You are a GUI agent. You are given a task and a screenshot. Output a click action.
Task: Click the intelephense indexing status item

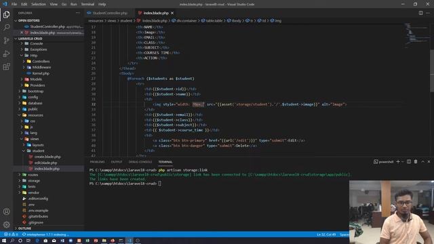click(x=45, y=235)
